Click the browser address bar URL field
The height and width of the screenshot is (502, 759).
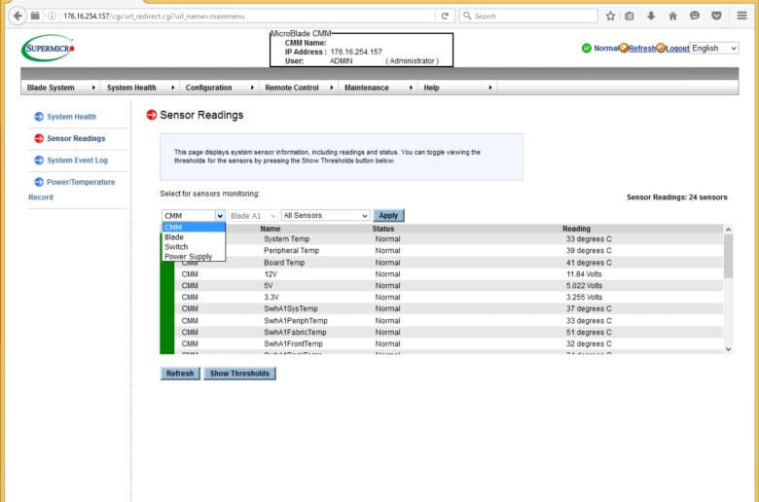247,16
